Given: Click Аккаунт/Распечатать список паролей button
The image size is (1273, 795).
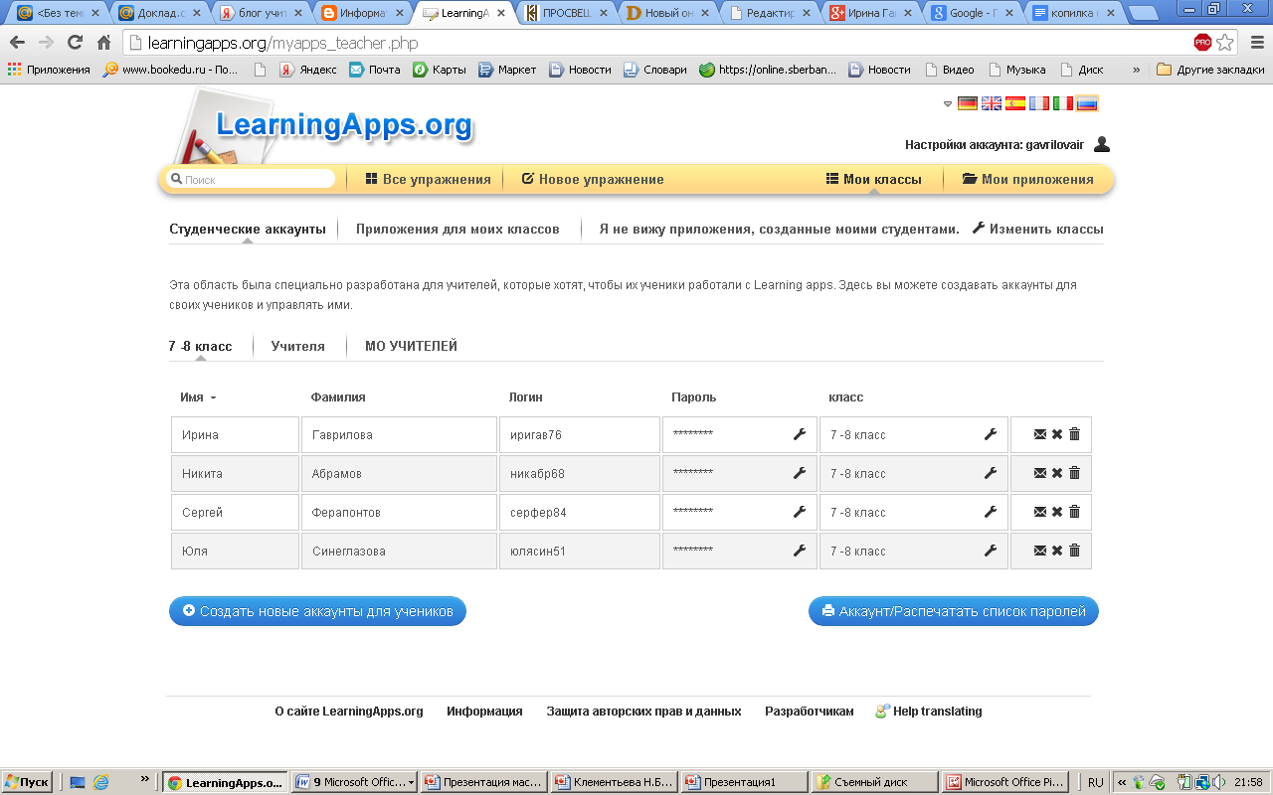Looking at the screenshot, I should [x=954, y=611].
